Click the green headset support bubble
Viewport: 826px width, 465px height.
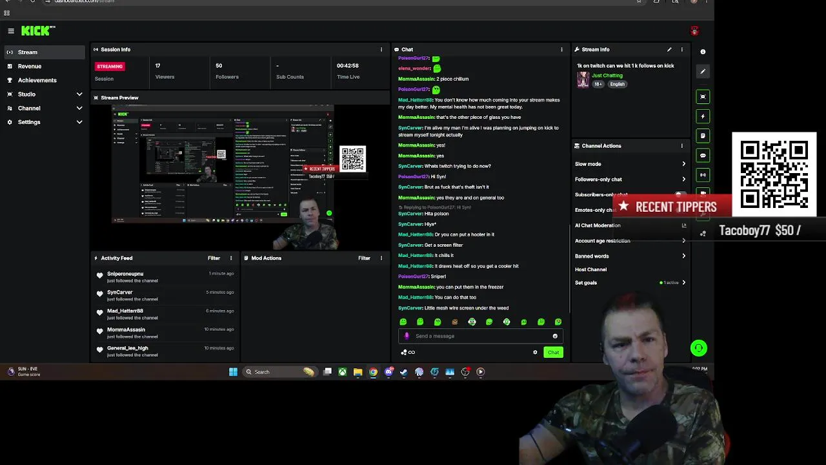click(x=698, y=348)
